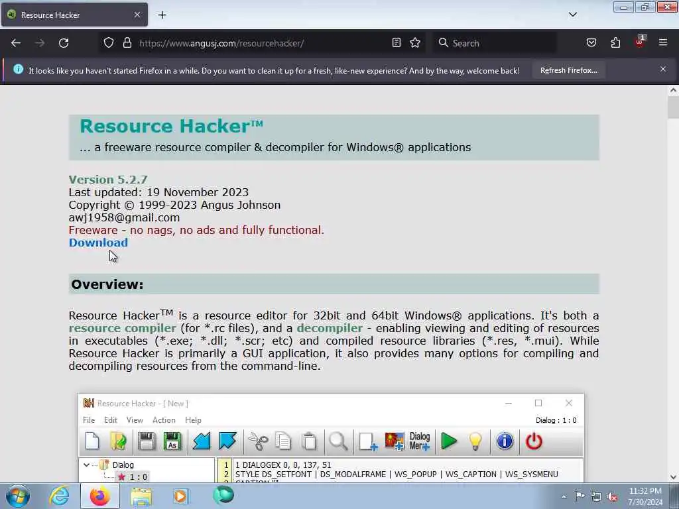679x509 pixels.
Task: Open the Windows Start menu
Action: 18,496
